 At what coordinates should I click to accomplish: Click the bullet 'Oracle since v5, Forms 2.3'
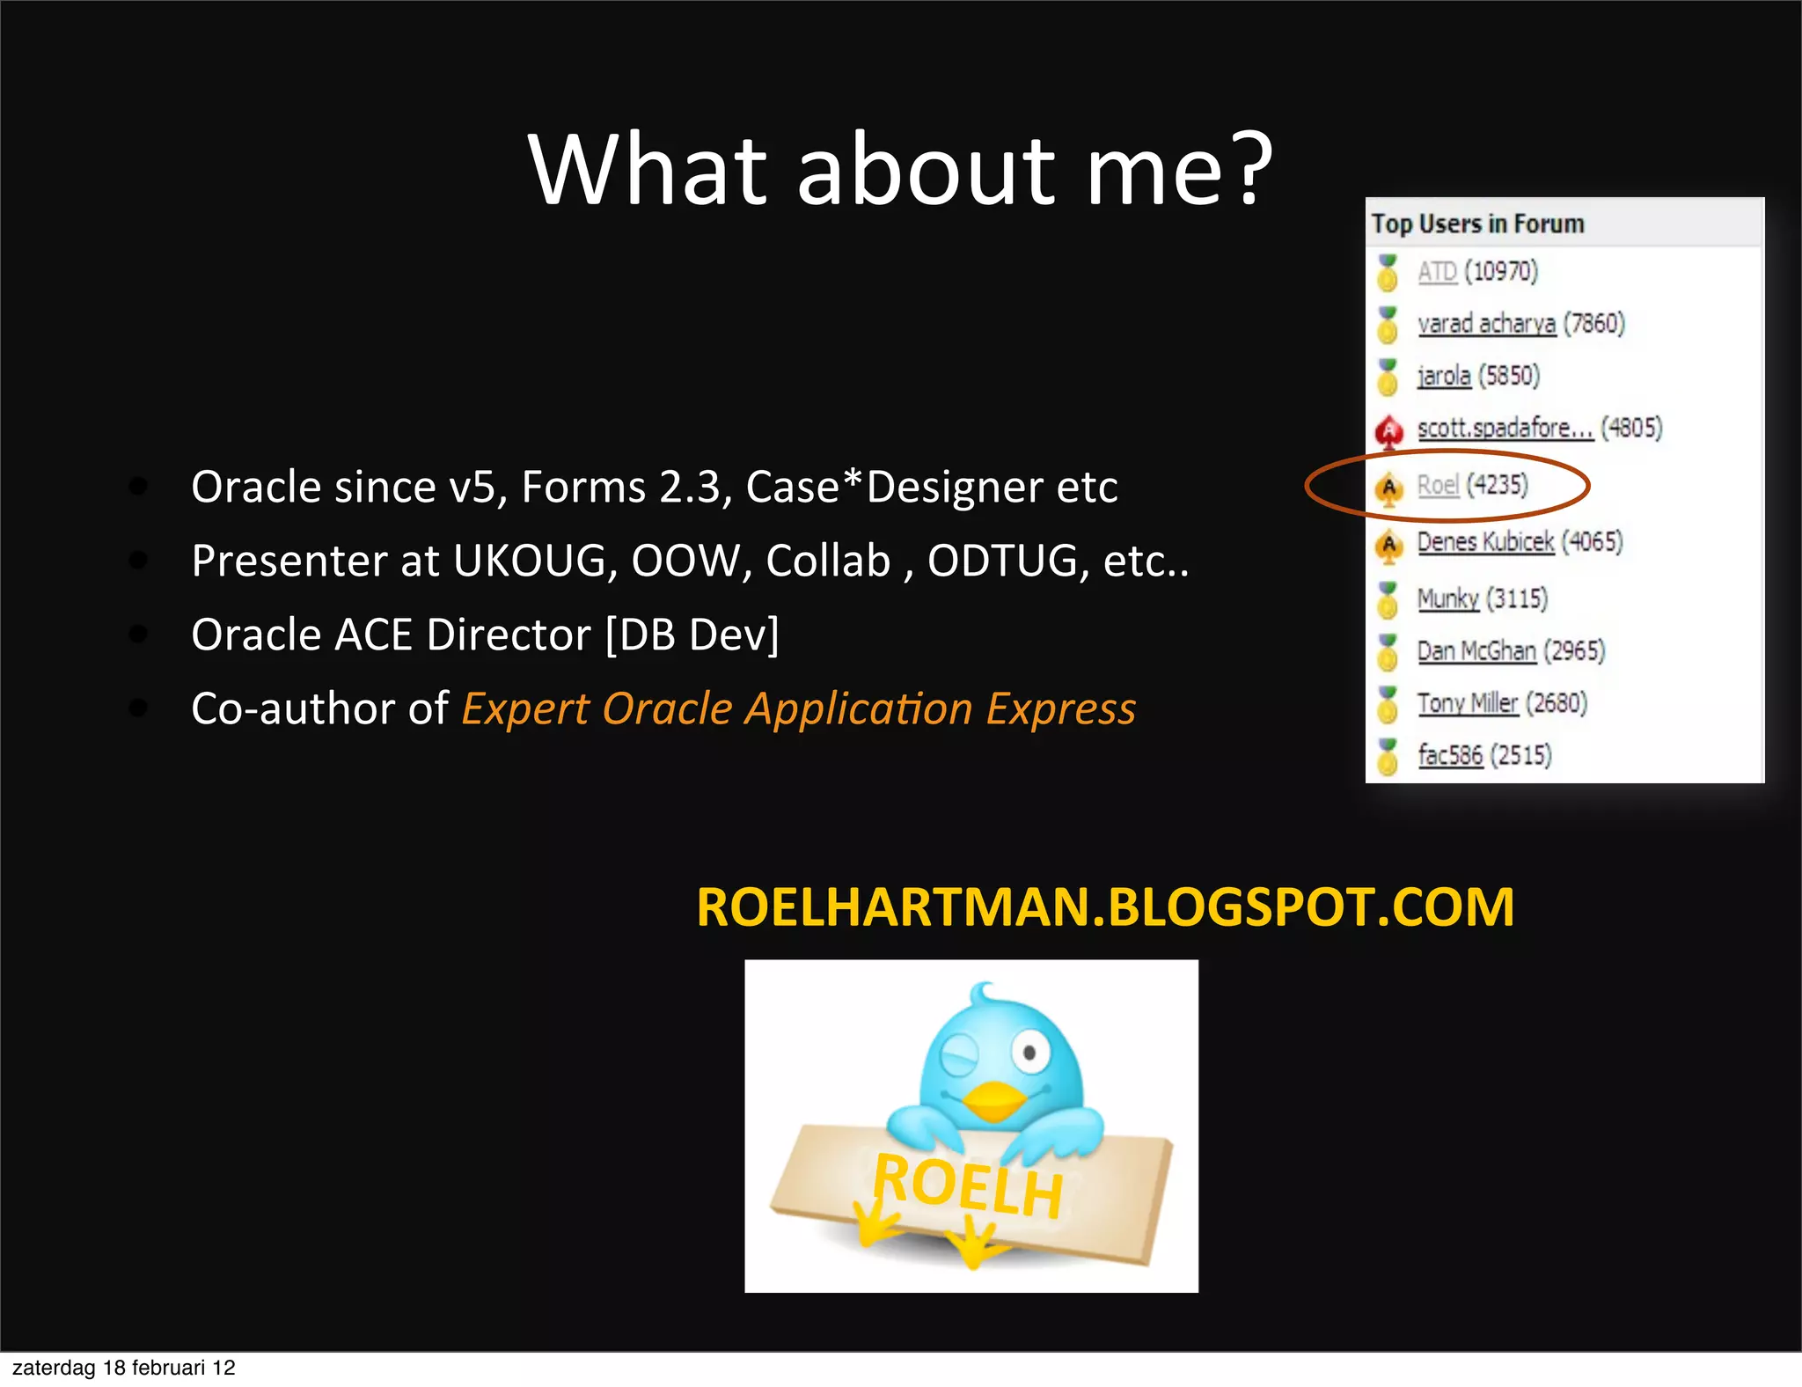655,488
